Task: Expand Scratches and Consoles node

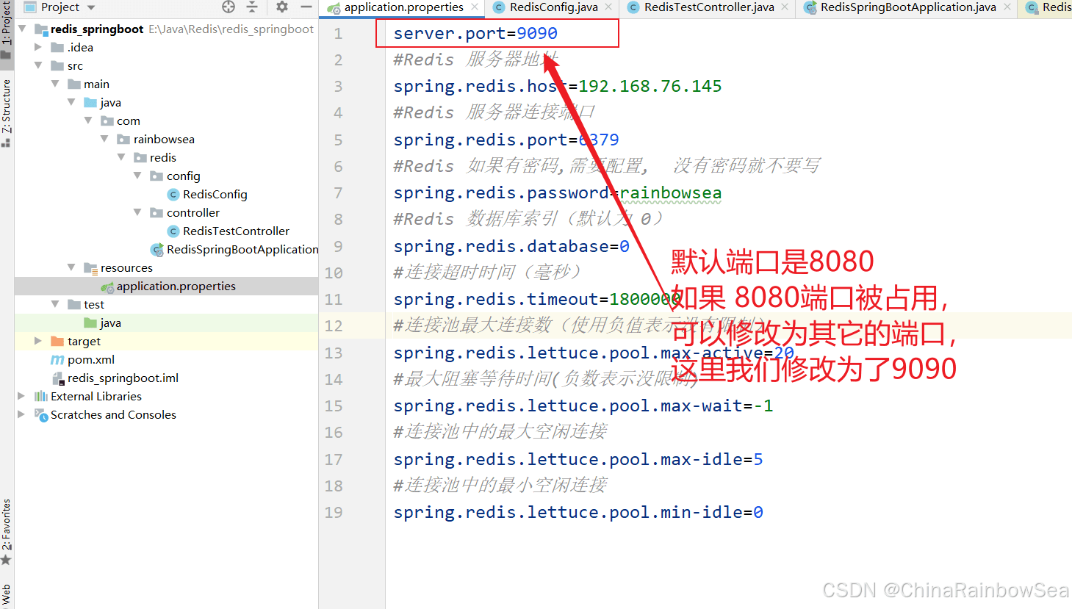Action: [x=22, y=414]
